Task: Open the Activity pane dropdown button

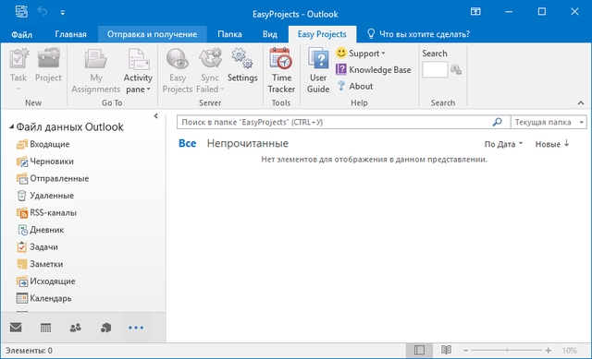Action: pos(138,71)
